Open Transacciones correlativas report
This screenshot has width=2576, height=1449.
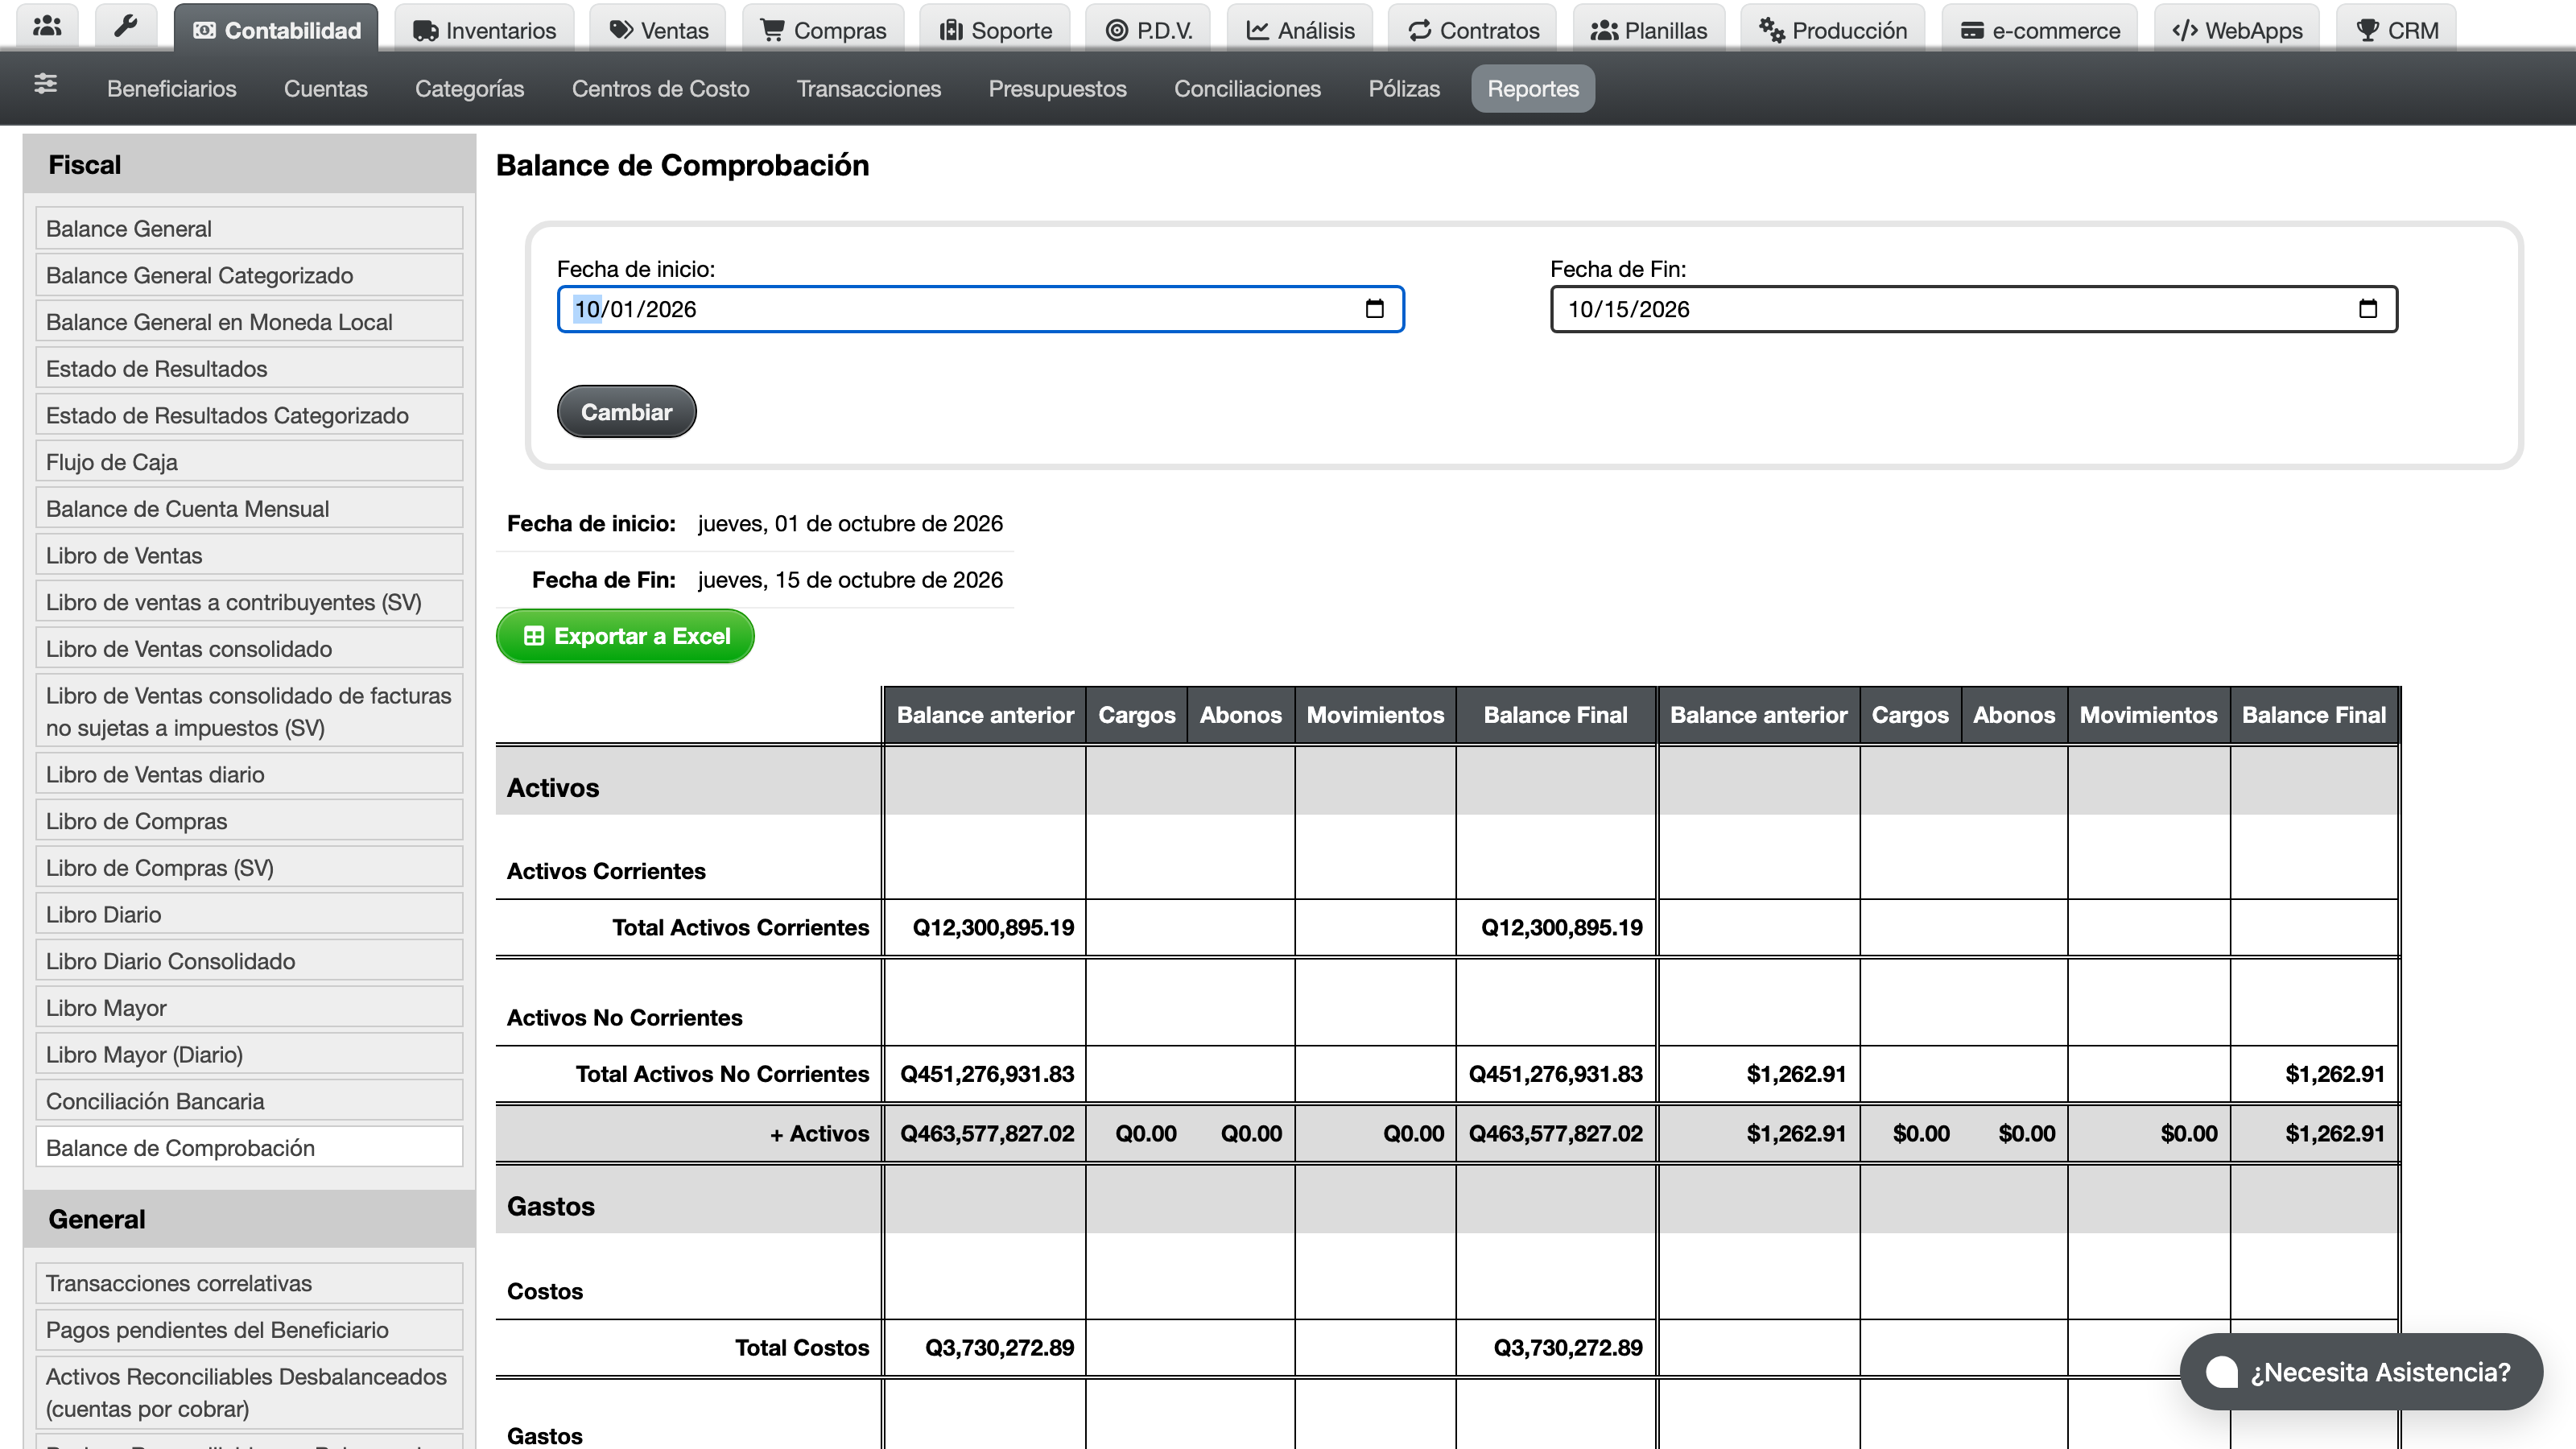[249, 1283]
